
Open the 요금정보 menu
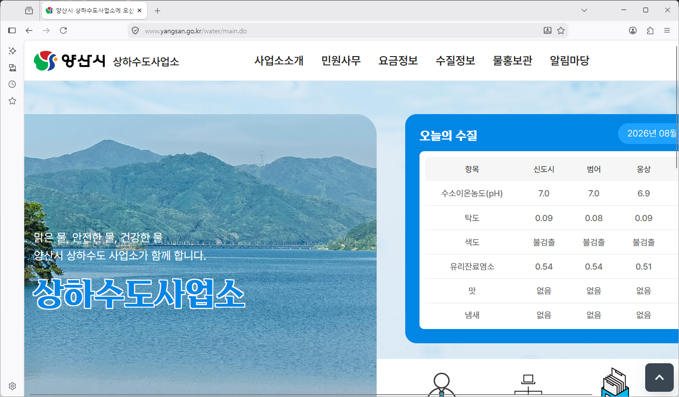398,61
